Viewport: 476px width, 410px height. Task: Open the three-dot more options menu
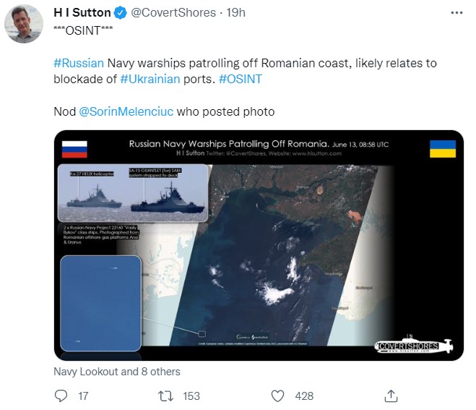pyautogui.click(x=455, y=13)
